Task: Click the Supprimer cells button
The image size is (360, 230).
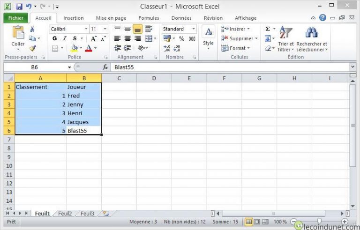Action: click(240, 39)
